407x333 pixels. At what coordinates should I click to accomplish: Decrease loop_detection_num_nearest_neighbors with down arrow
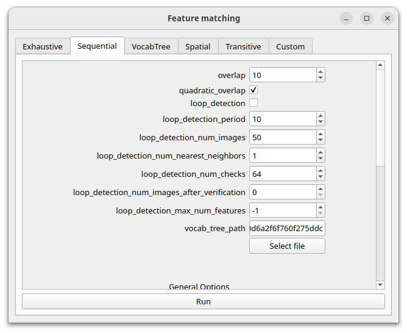tap(320, 159)
